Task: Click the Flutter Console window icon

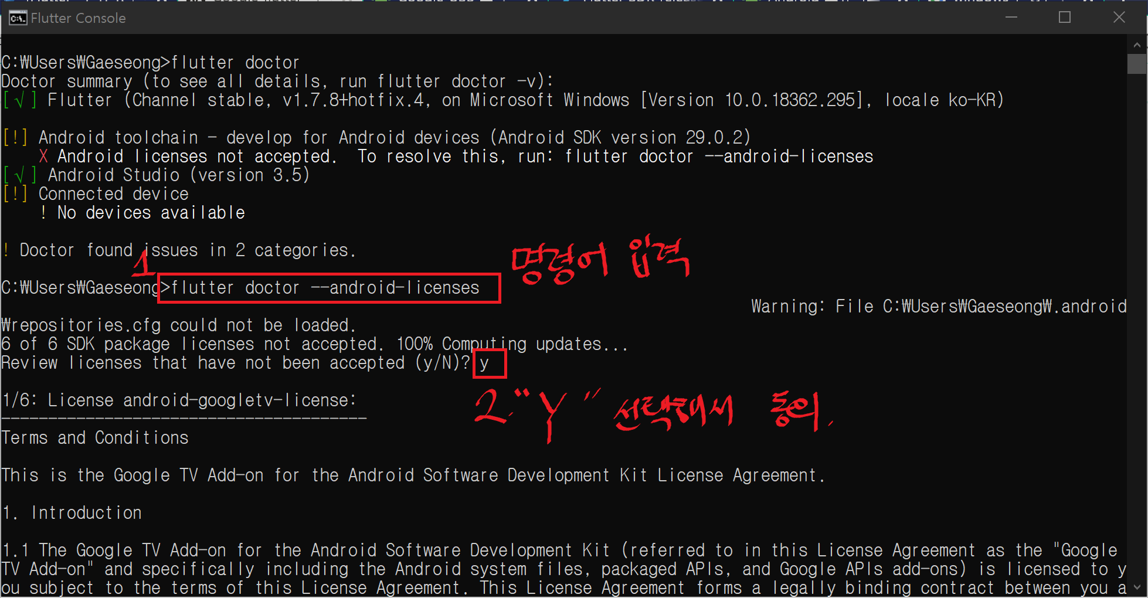Action: pos(18,18)
